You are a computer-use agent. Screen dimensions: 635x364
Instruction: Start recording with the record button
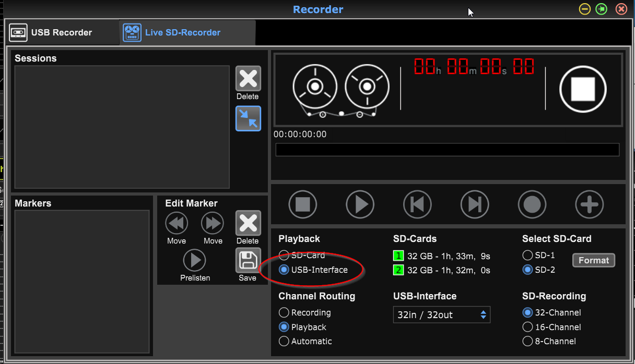(x=532, y=204)
